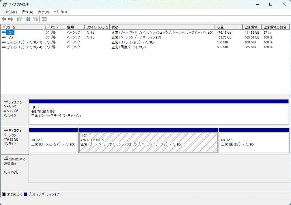Image resolution: width=291 pixels, height=205 pixels.
Task: Open the 操作(A) menu
Action: [x=27, y=12]
